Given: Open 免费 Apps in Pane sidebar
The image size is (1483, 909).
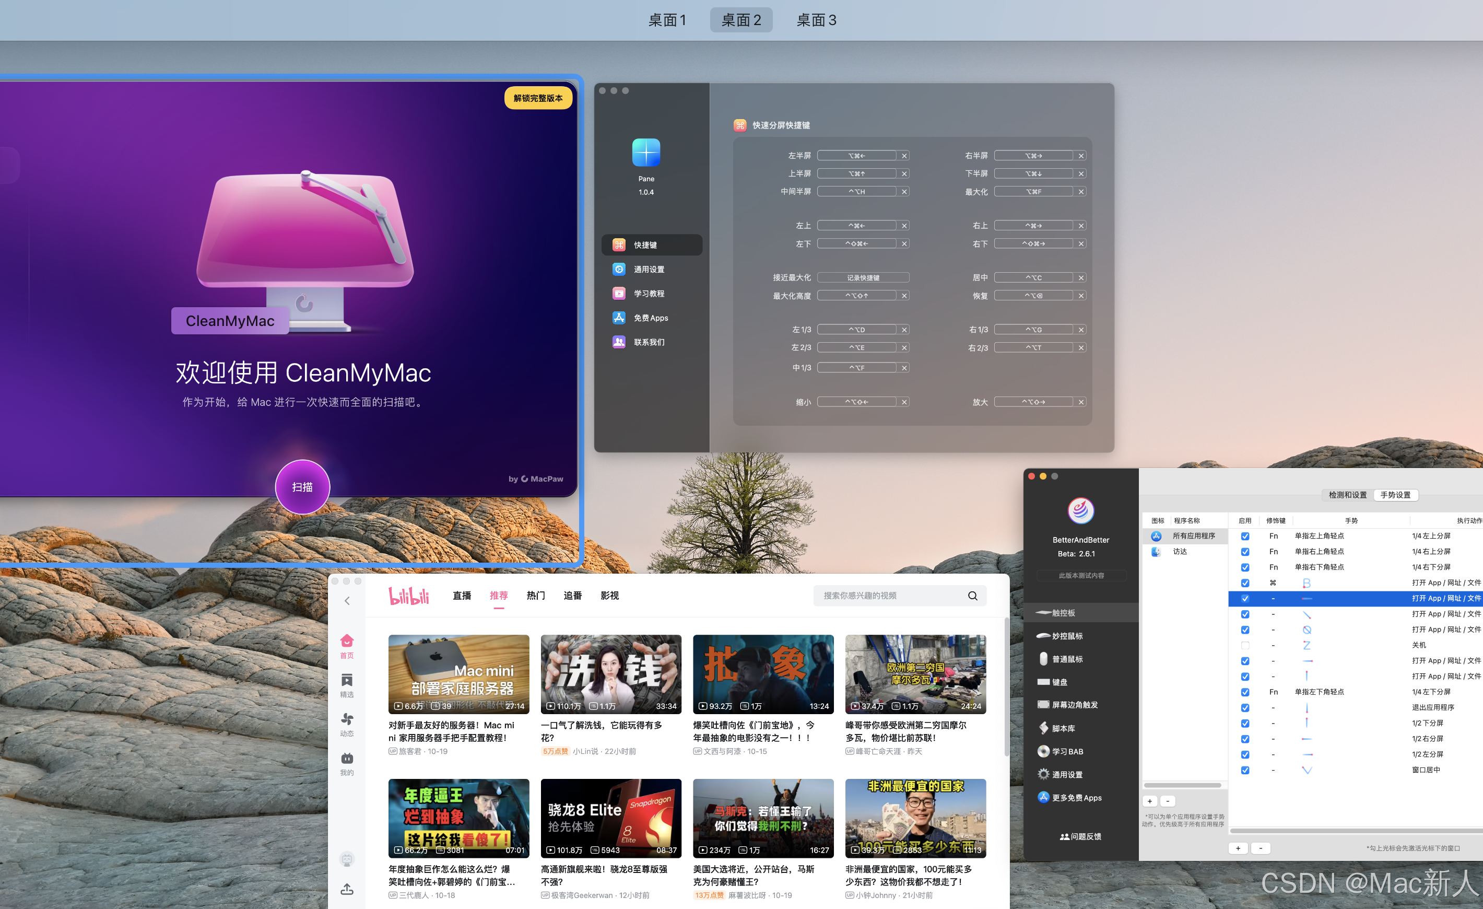Looking at the screenshot, I should 650,318.
